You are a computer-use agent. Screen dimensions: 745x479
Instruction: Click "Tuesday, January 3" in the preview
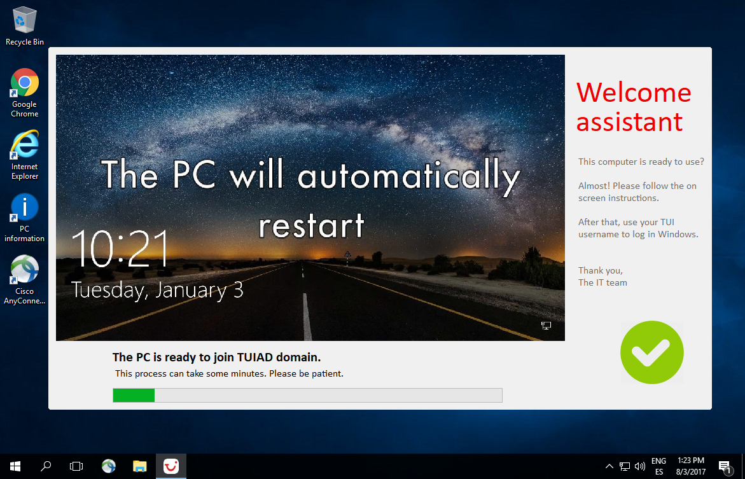(x=157, y=290)
